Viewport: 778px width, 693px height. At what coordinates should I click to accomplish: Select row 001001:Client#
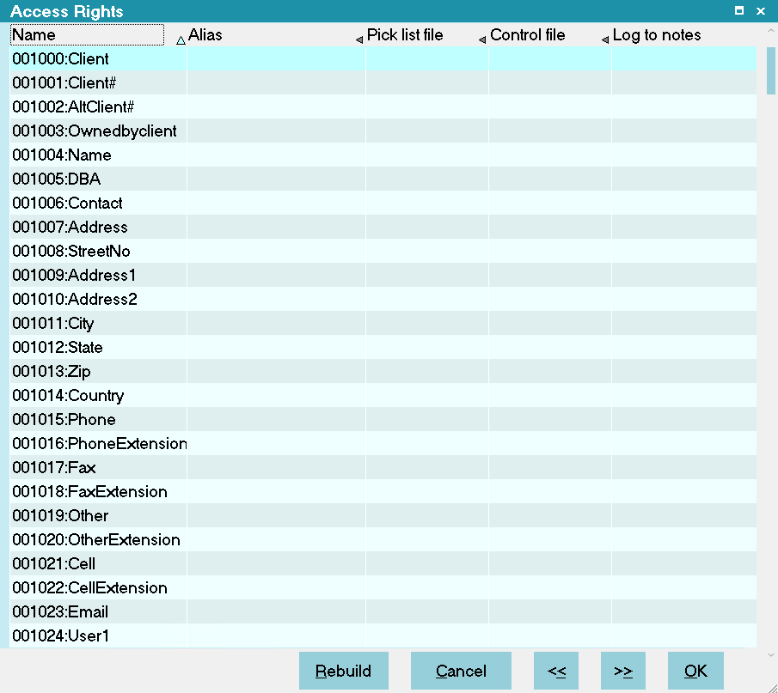tap(383, 82)
